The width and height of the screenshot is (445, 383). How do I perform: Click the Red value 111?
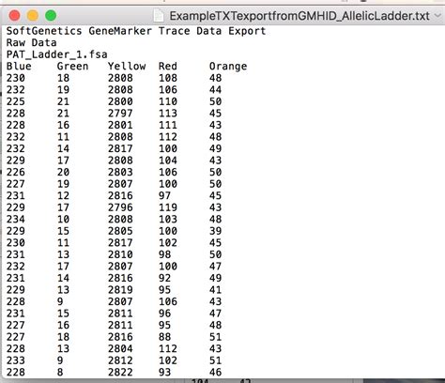(168, 125)
